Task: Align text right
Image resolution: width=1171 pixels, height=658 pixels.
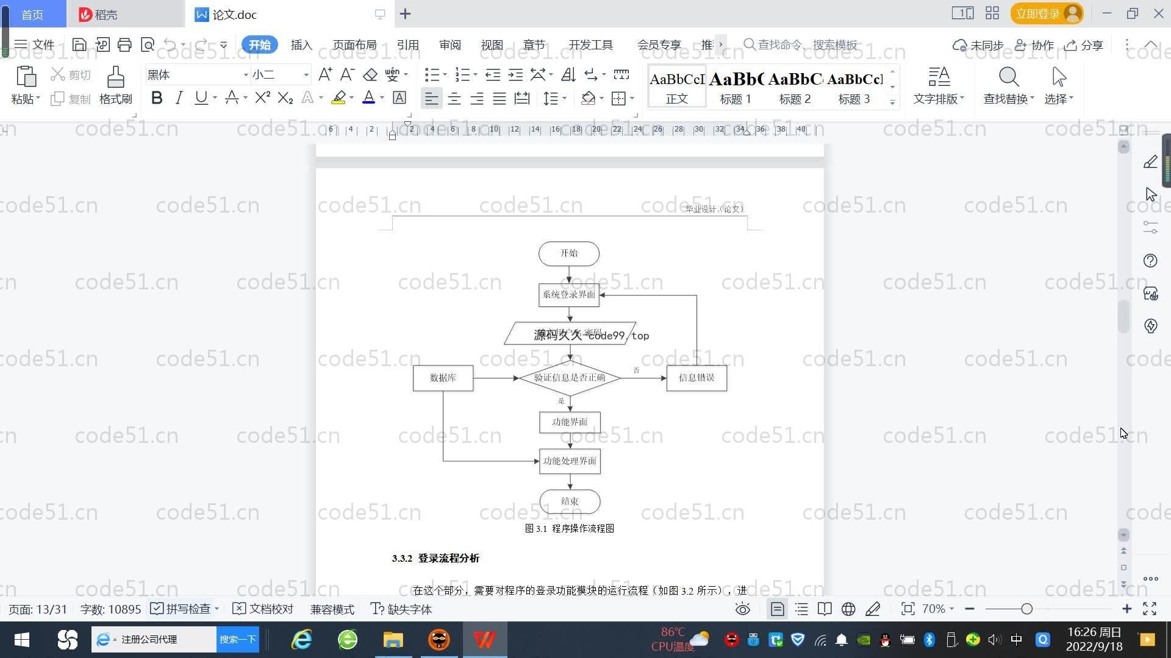Action: tap(477, 98)
